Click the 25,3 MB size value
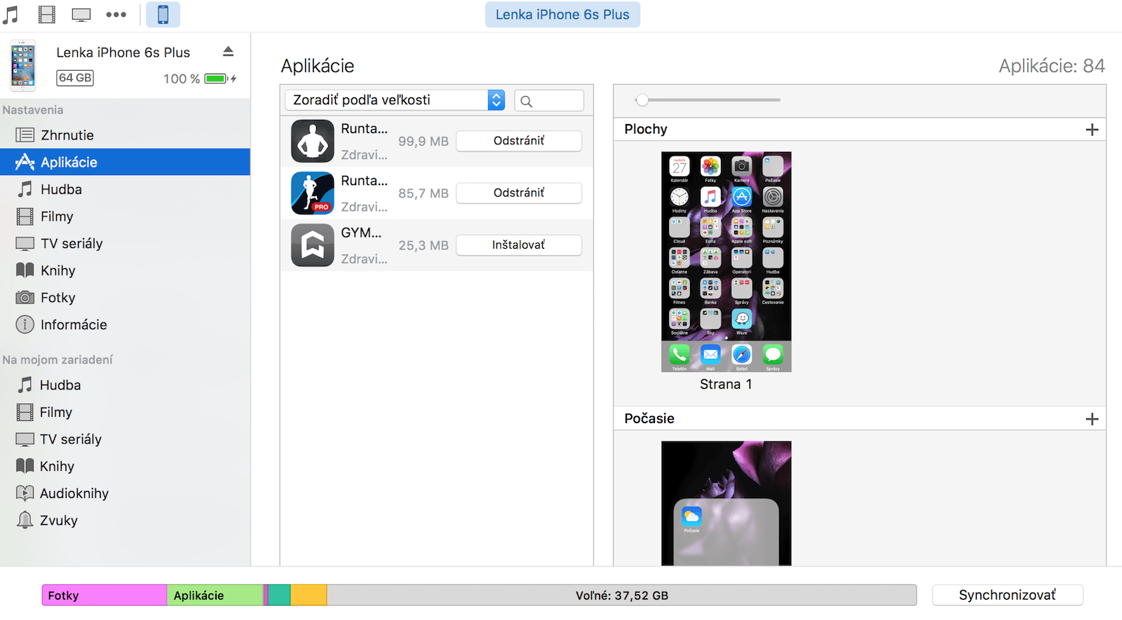This screenshot has width=1122, height=620. pyautogui.click(x=424, y=245)
